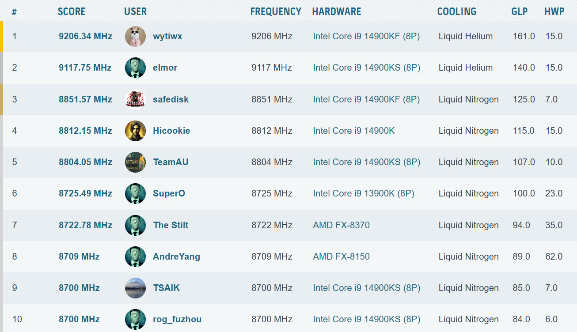Open the 8722.78 MHz score entry

(x=85, y=225)
